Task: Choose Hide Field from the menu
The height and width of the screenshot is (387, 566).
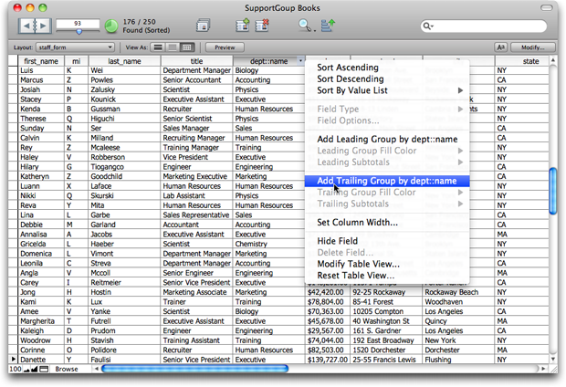Action: (x=387, y=241)
